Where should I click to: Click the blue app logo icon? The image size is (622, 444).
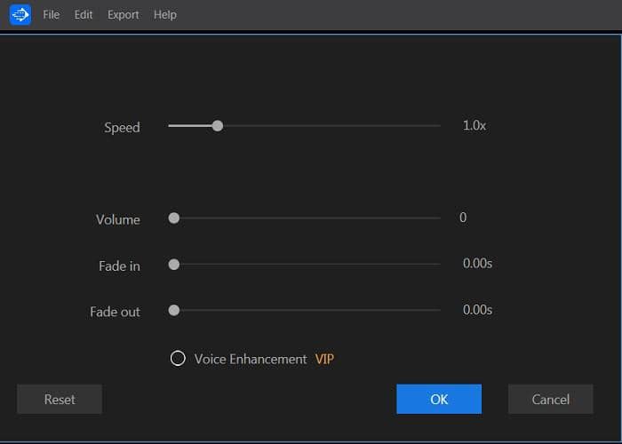click(x=20, y=15)
